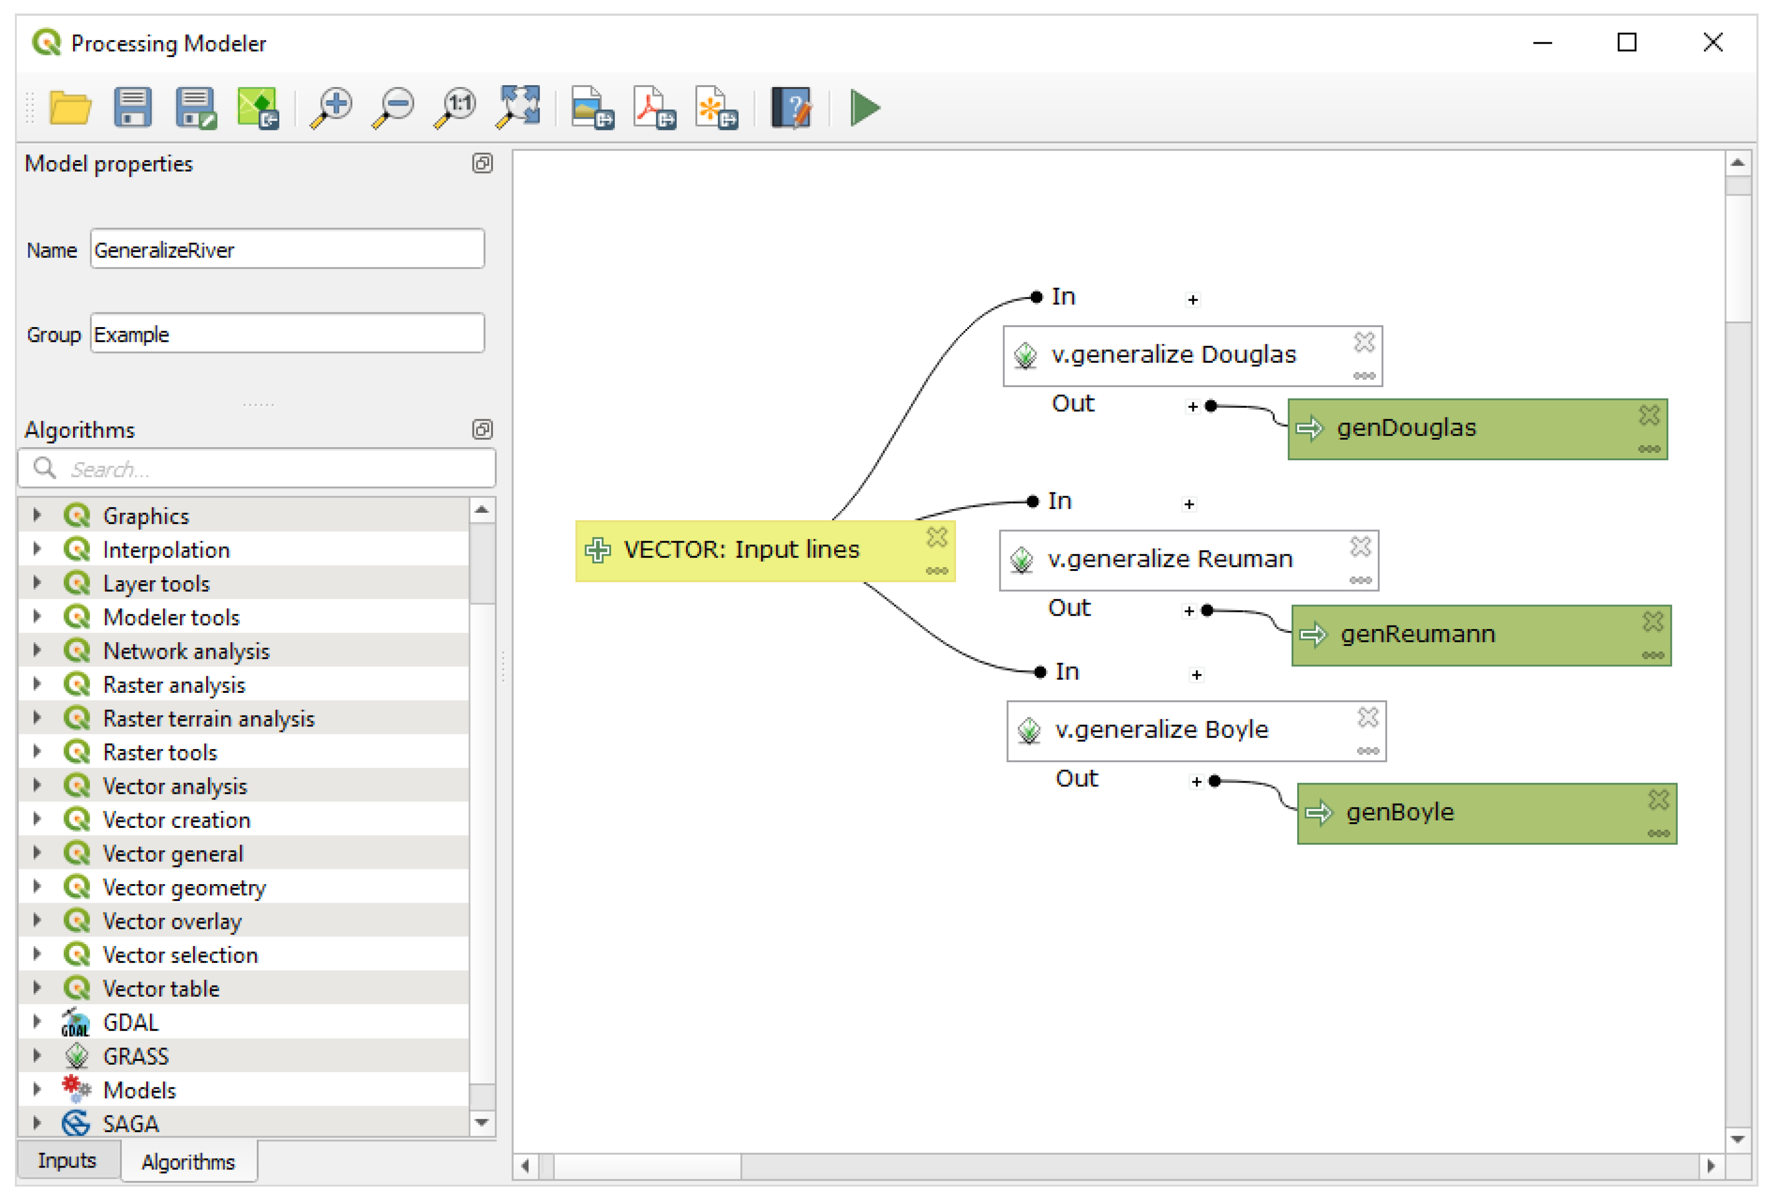Delete the genDouglas output box
The height and width of the screenshot is (1201, 1772).
click(1649, 416)
